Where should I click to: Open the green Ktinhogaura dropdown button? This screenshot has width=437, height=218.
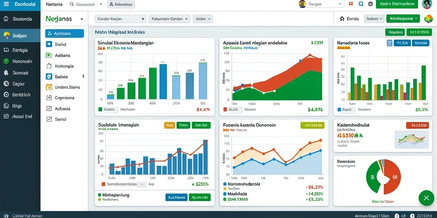click(x=403, y=19)
